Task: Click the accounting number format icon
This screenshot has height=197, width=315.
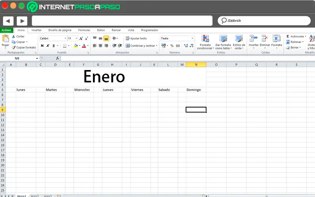Action: pyautogui.click(x=163, y=46)
